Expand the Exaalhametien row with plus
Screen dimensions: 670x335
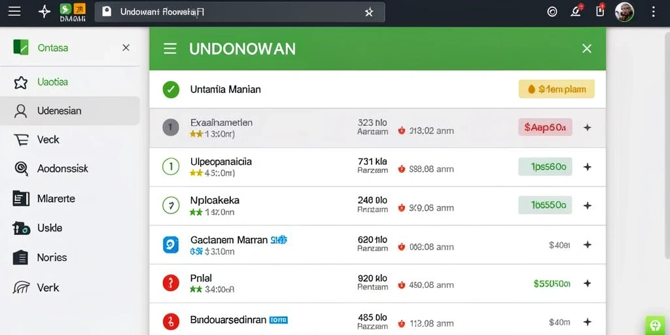click(587, 128)
